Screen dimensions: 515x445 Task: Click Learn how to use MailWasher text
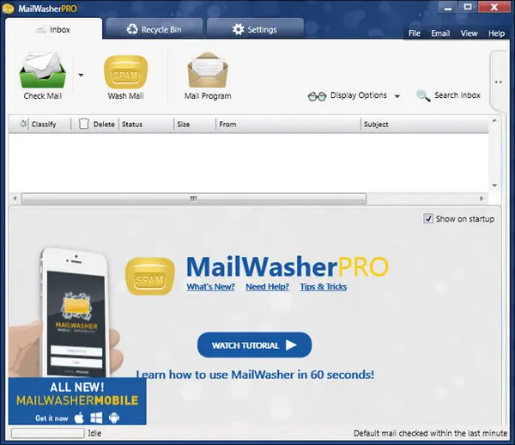point(255,375)
